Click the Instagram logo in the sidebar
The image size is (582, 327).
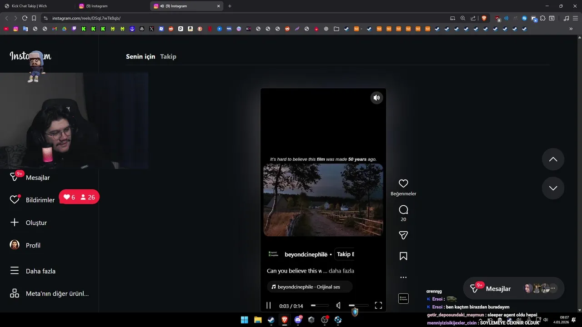(30, 56)
